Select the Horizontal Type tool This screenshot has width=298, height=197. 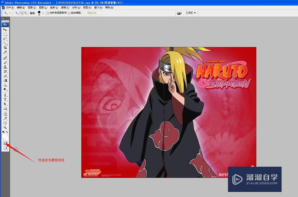(5, 100)
